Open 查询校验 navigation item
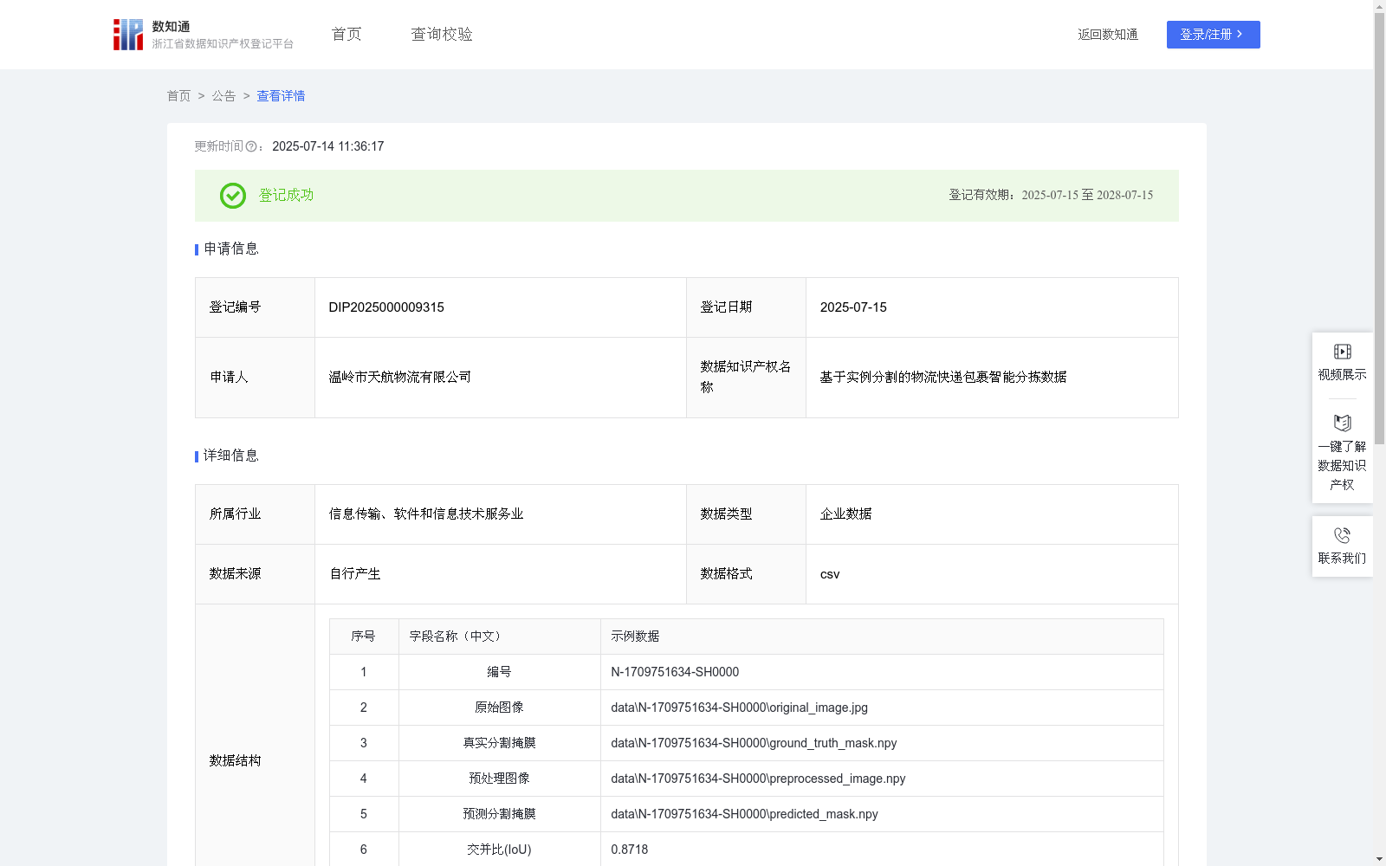 tap(442, 34)
